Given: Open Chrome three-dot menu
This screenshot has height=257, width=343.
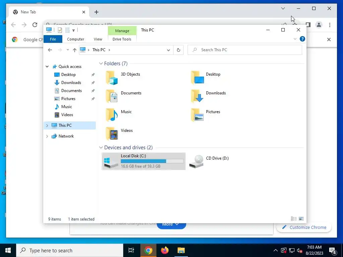Looking at the screenshot, I should tap(330, 25).
